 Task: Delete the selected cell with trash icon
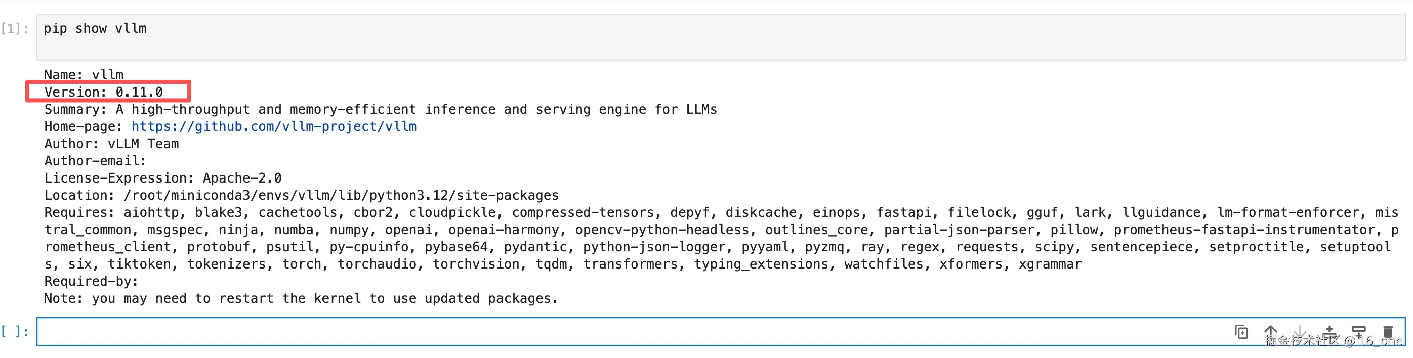point(1388,332)
